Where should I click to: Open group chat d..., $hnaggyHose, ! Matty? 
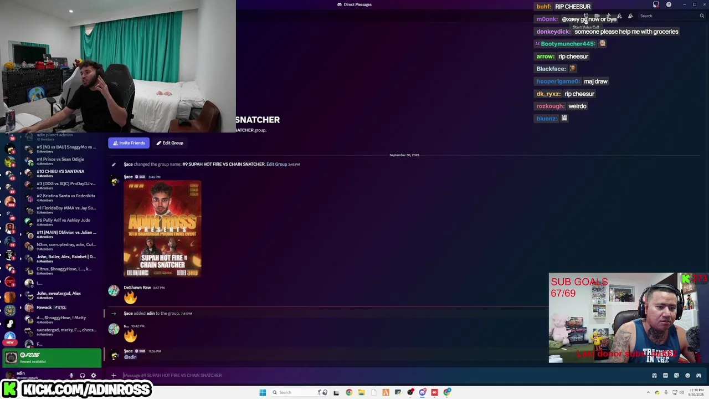61,320
